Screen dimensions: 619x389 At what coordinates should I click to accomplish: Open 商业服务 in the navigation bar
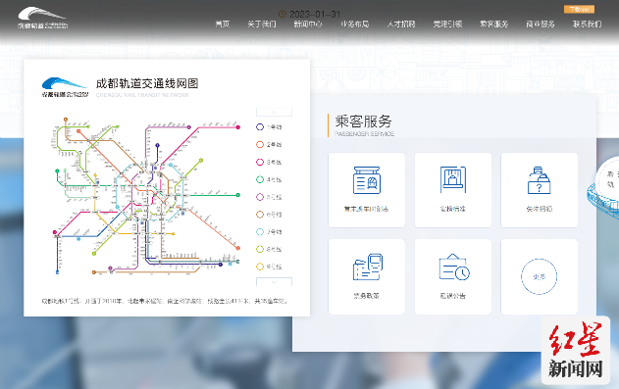541,24
